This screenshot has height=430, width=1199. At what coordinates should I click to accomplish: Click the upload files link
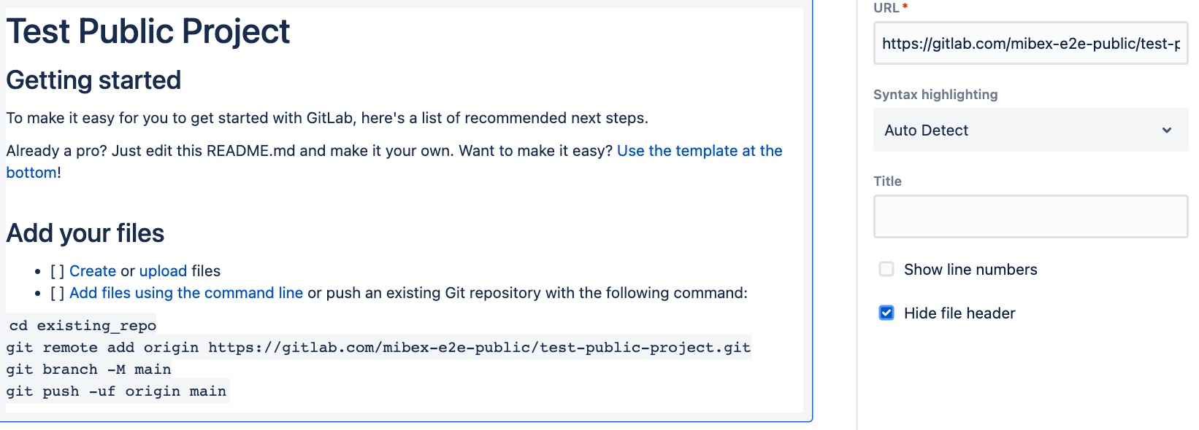(164, 270)
